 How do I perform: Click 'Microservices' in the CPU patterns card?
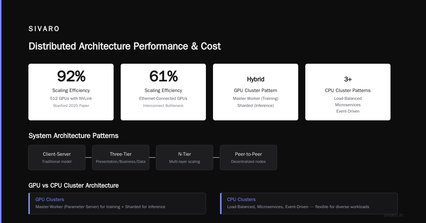(348, 105)
